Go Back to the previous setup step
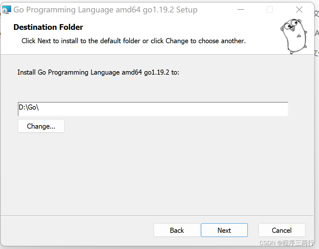The width and height of the screenshot is (319, 249). (177, 230)
